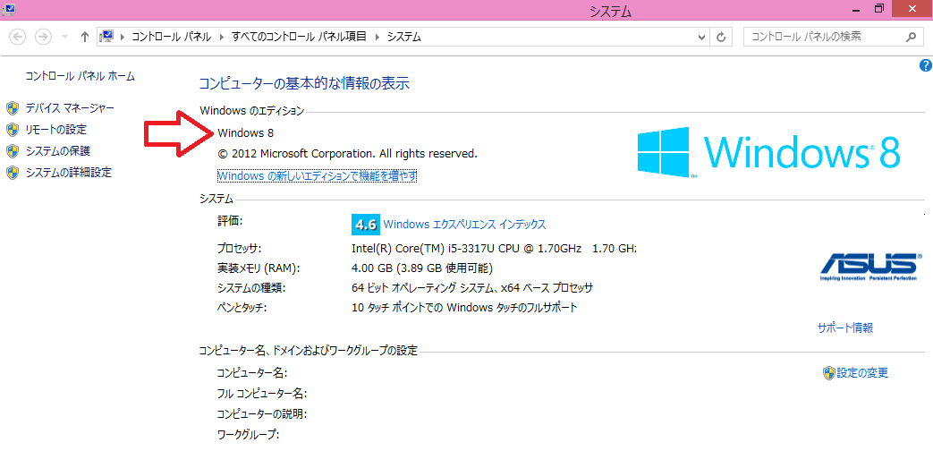Image resolution: width=933 pixels, height=451 pixels.
Task: Click the コンピューターの説明: label
Action: pyautogui.click(x=262, y=413)
